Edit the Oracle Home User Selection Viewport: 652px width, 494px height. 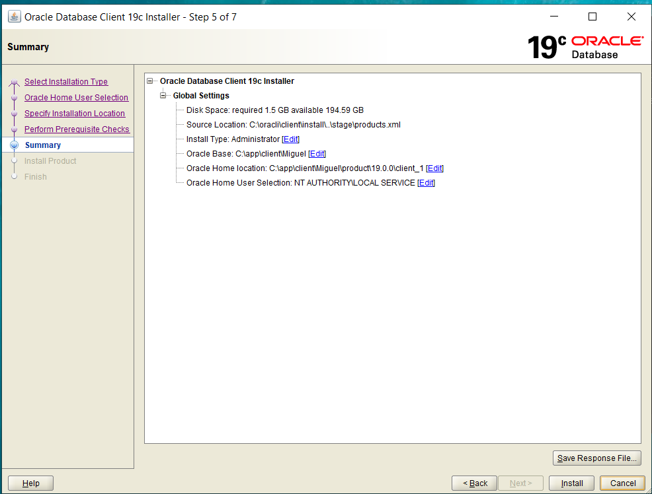426,183
